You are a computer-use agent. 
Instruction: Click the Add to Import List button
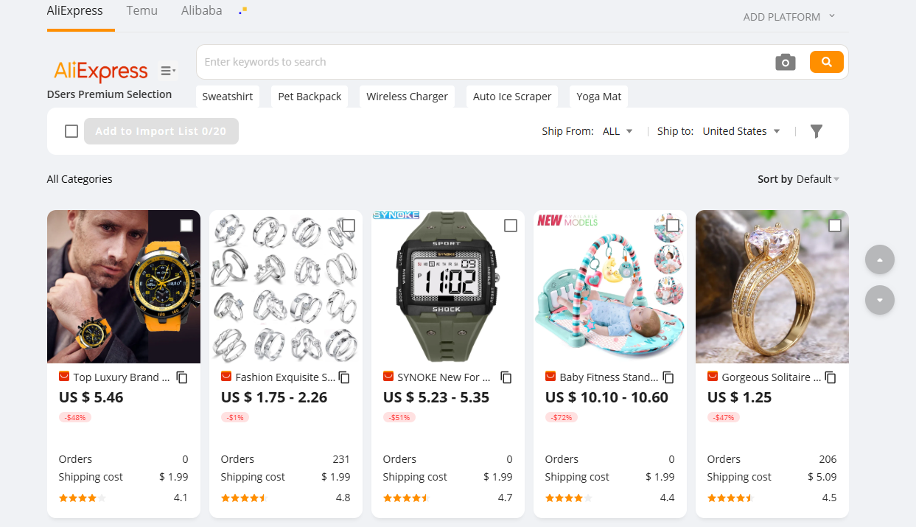coord(161,131)
